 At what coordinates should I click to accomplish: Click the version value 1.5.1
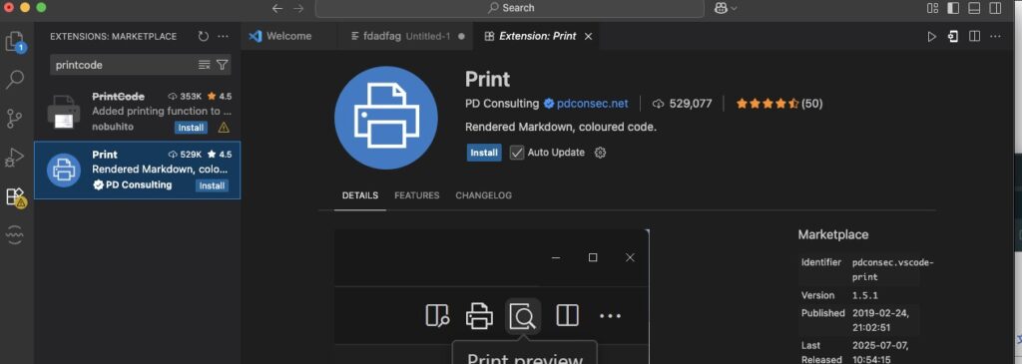pos(865,295)
